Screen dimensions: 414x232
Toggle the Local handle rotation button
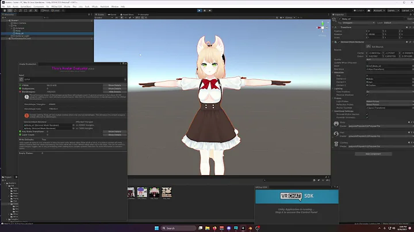[x=55, y=10]
